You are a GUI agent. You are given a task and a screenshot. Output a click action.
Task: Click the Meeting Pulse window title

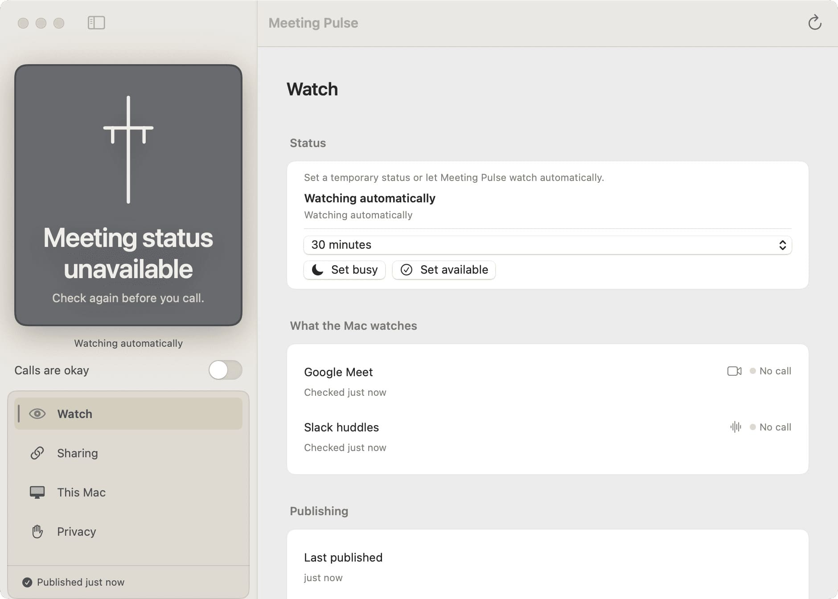coord(313,23)
